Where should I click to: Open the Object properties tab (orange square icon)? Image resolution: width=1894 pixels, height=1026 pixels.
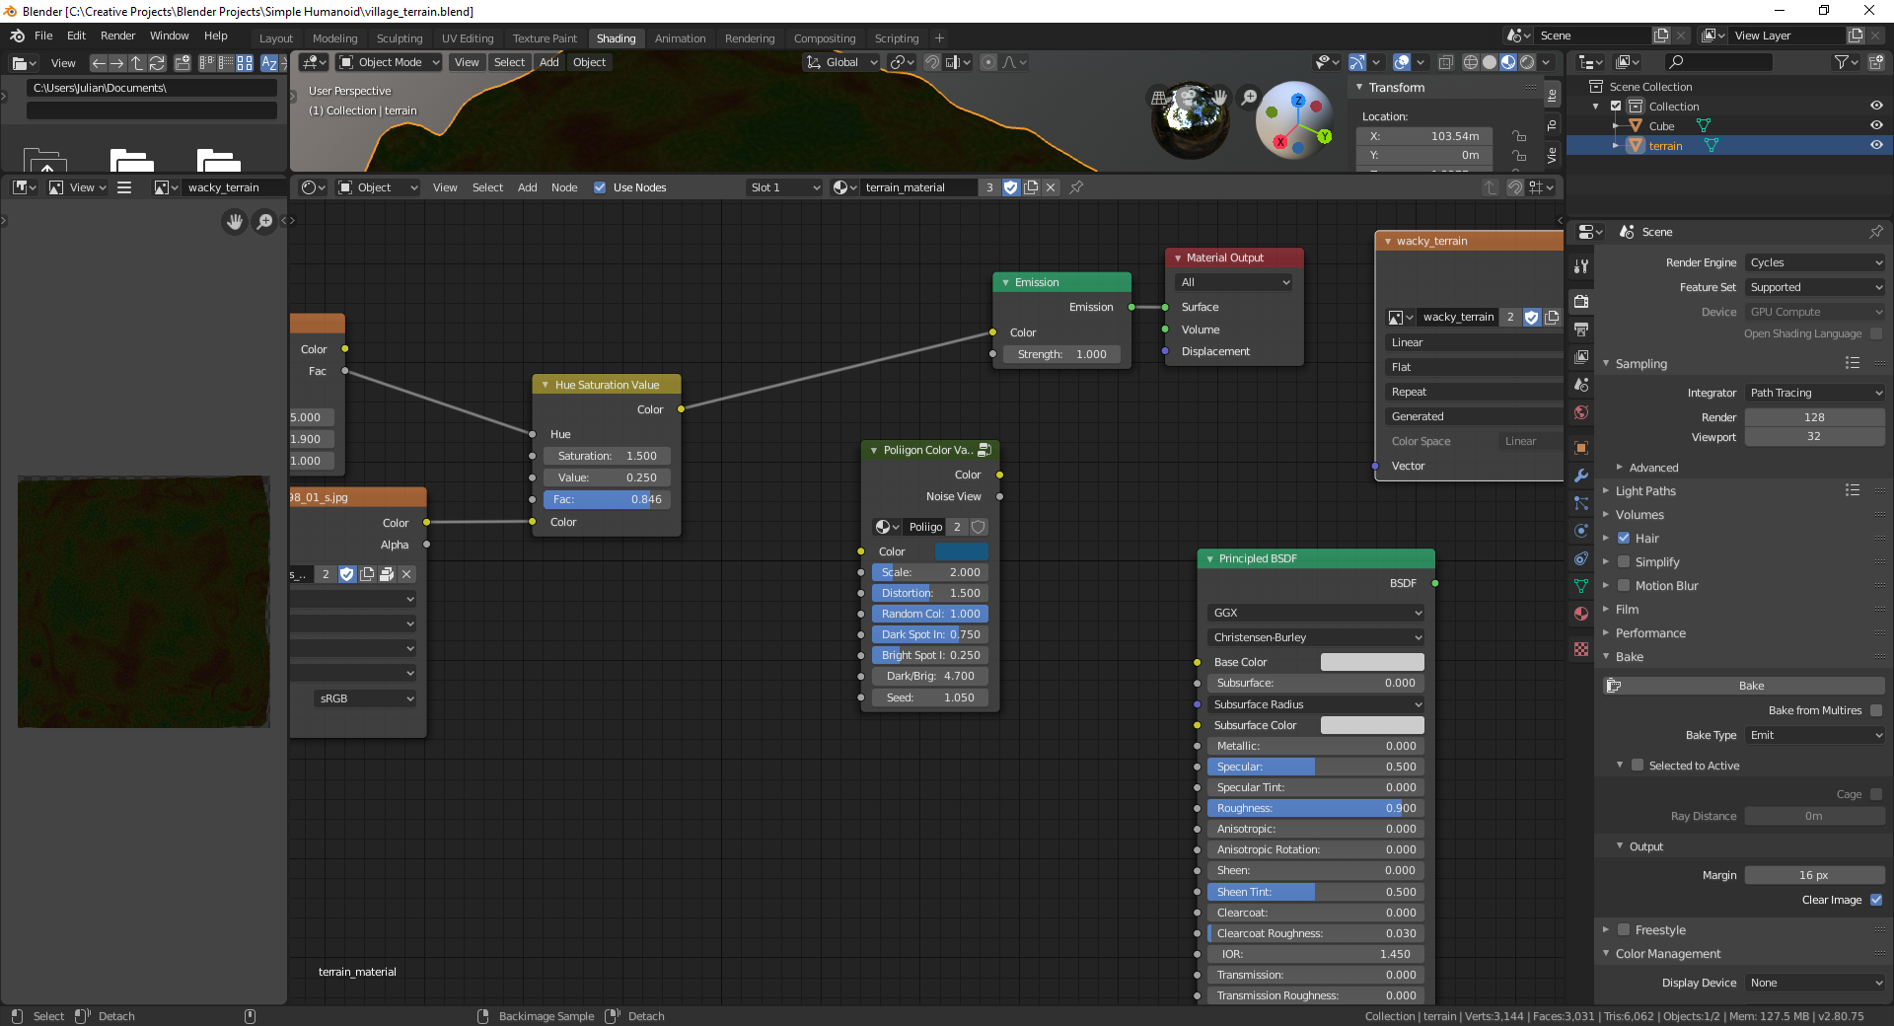(x=1581, y=448)
